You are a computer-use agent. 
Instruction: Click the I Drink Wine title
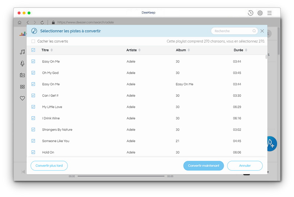coord(51,118)
